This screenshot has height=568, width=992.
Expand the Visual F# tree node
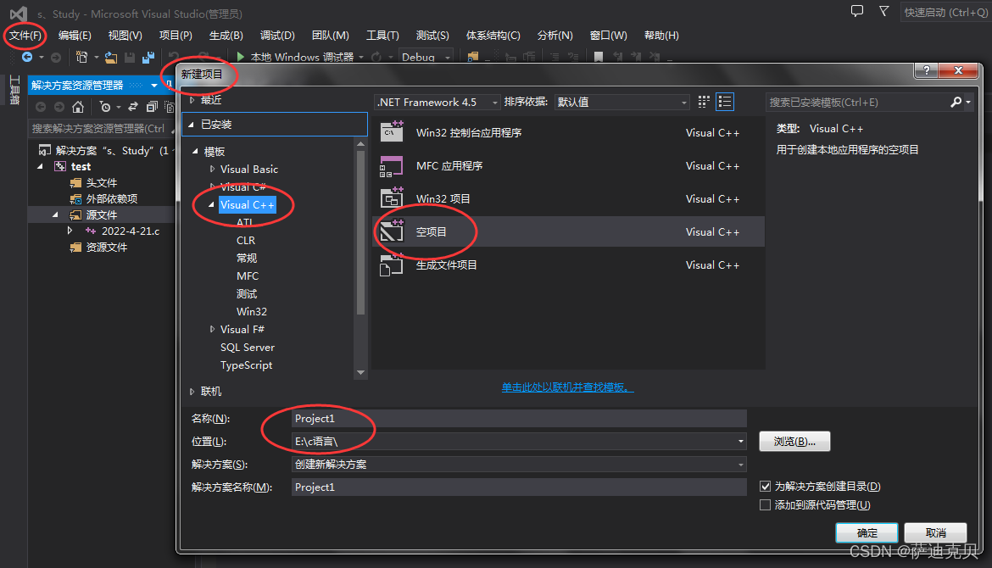coord(212,329)
